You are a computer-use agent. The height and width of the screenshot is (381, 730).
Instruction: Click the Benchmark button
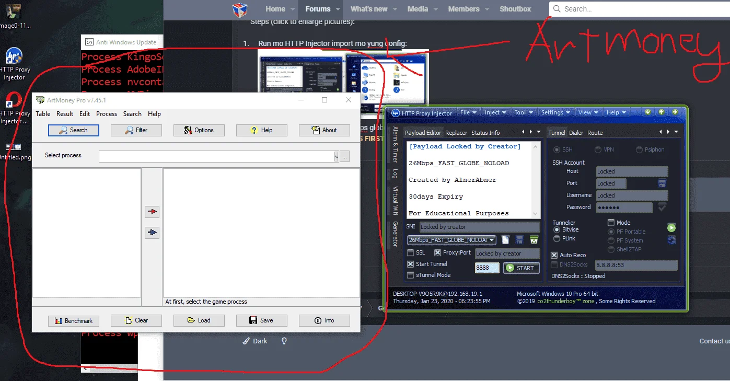pyautogui.click(x=74, y=320)
